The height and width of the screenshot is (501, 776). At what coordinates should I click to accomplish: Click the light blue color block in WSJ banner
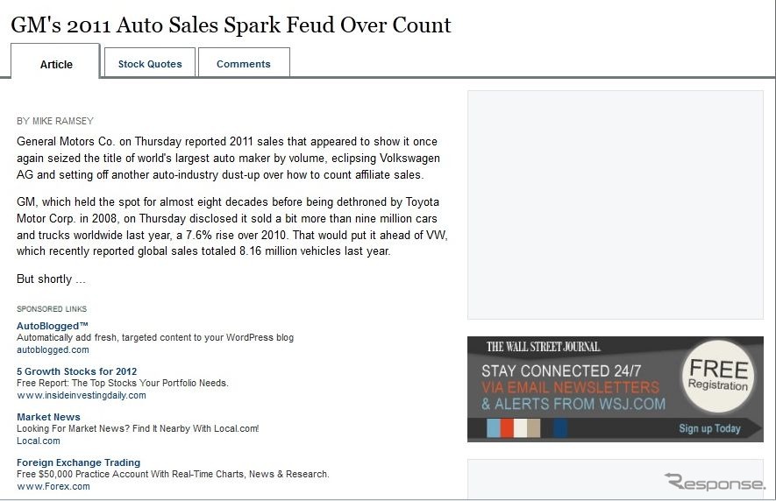(494, 428)
